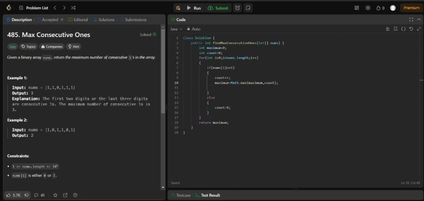Reset code to default icon
Image resolution: width=424 pixels, height=201 pixels.
click(411, 29)
